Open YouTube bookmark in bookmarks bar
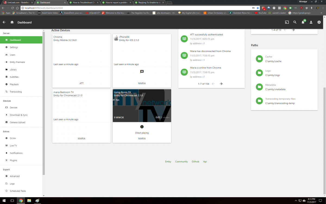 [x=260, y=13]
